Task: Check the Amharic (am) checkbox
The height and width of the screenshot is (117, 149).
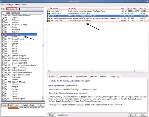Action: tap(4, 22)
